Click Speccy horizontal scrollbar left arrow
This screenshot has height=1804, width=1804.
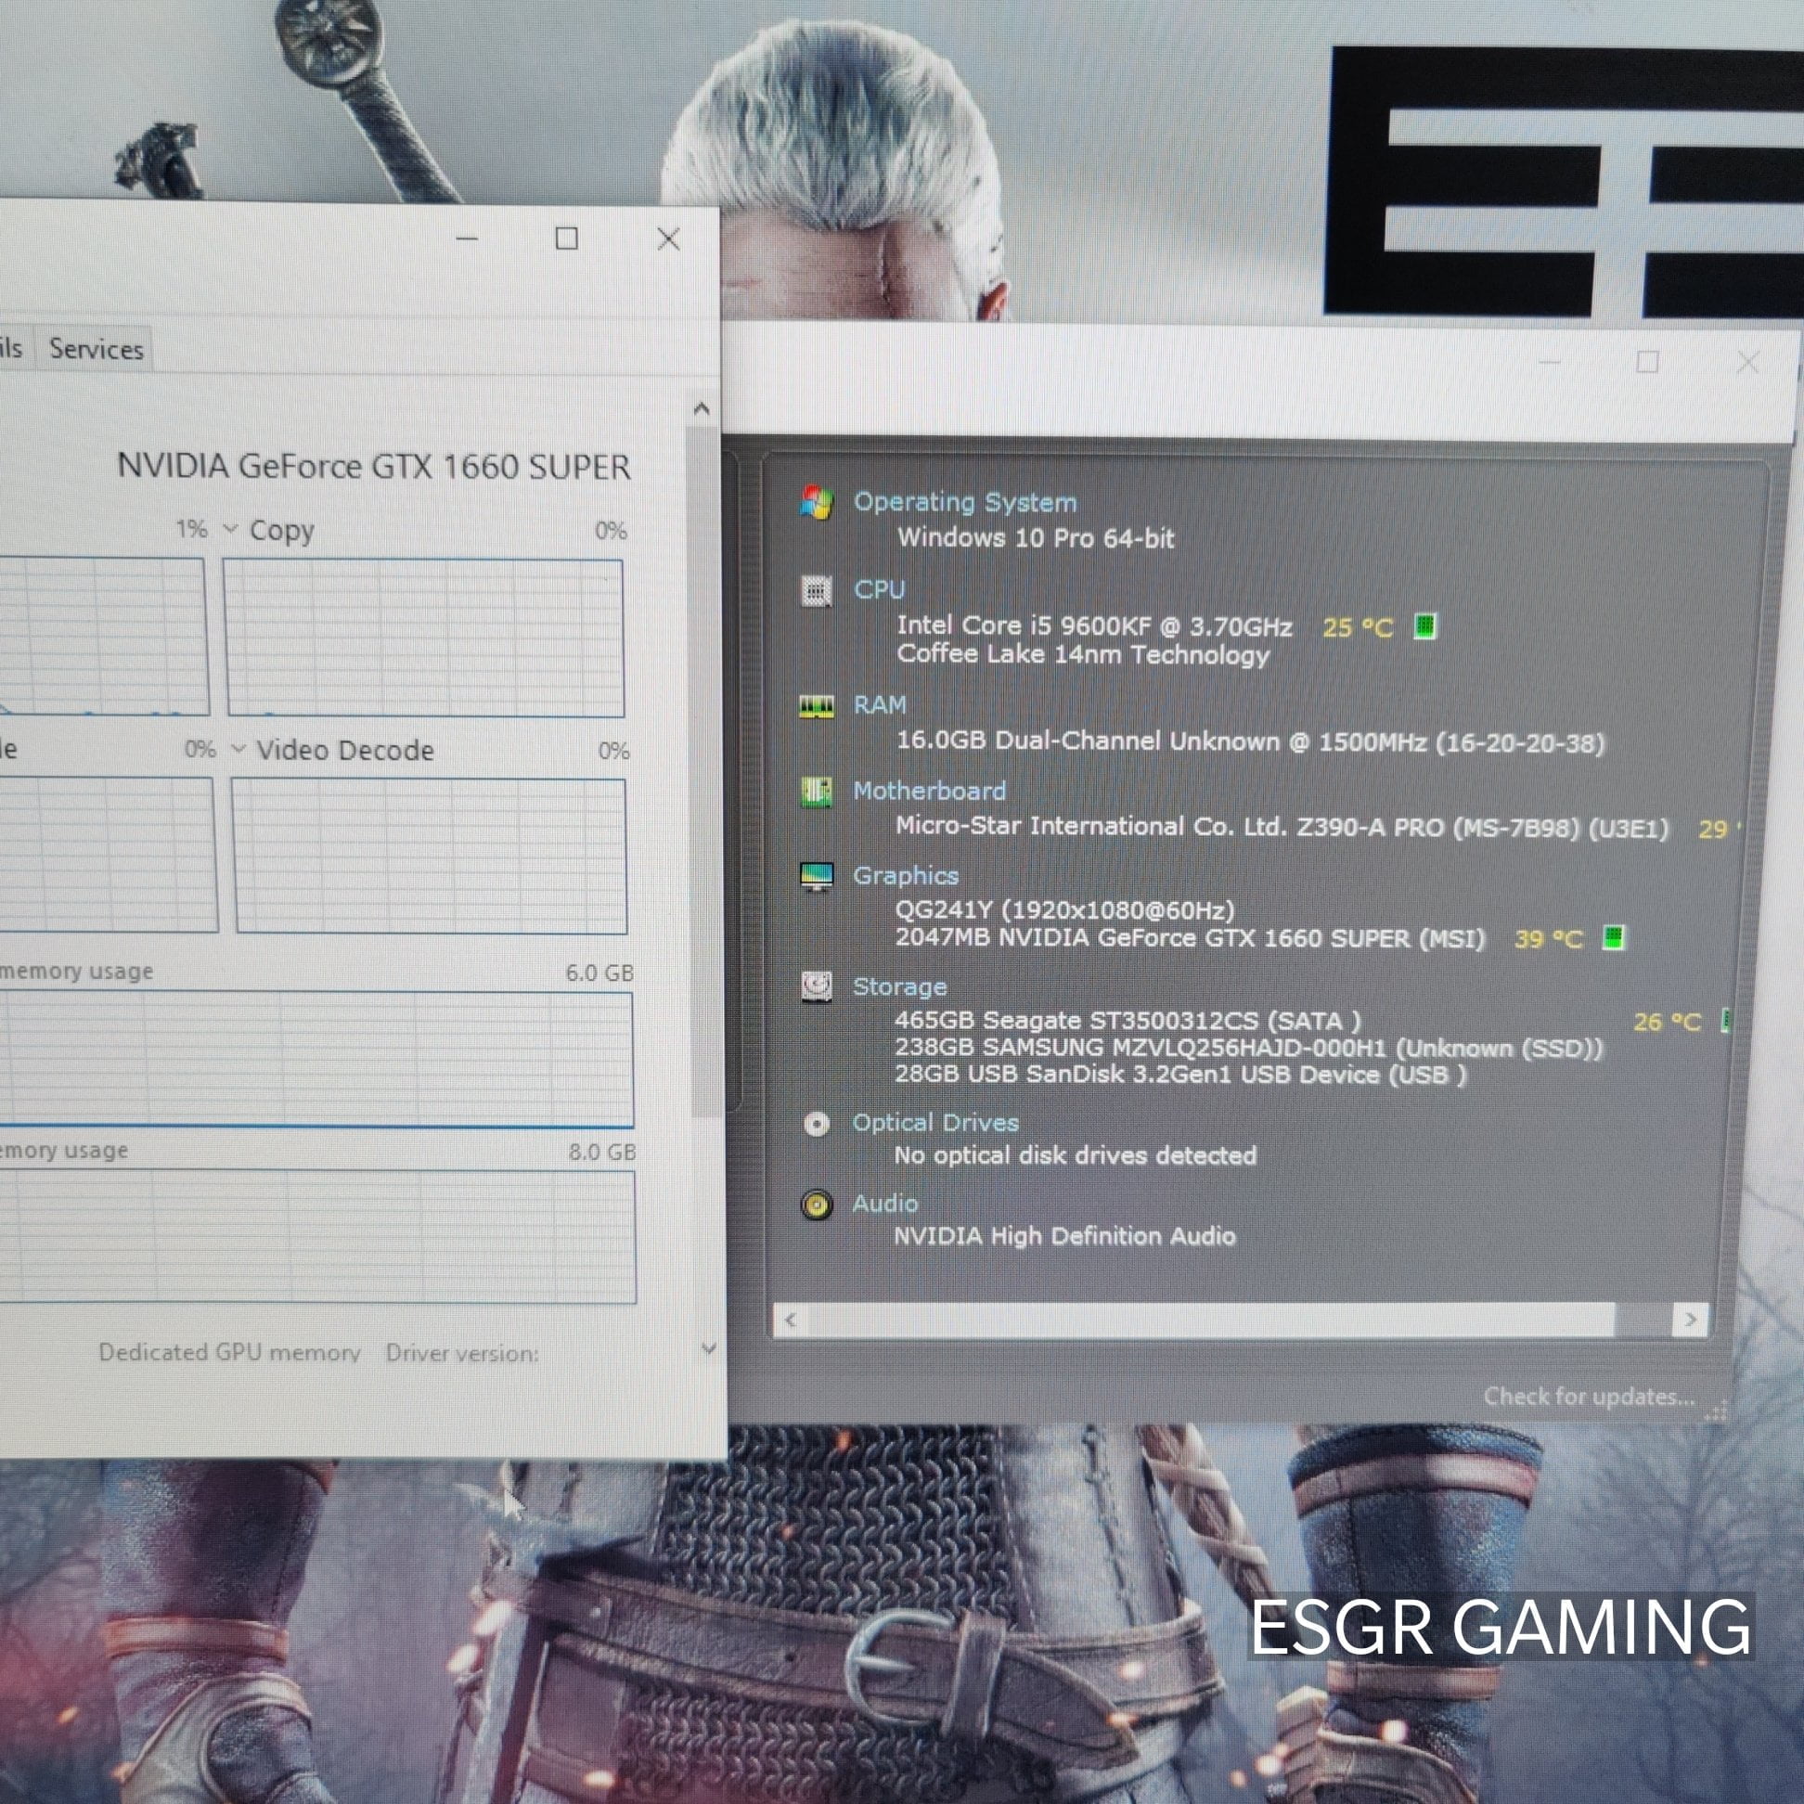(791, 1320)
